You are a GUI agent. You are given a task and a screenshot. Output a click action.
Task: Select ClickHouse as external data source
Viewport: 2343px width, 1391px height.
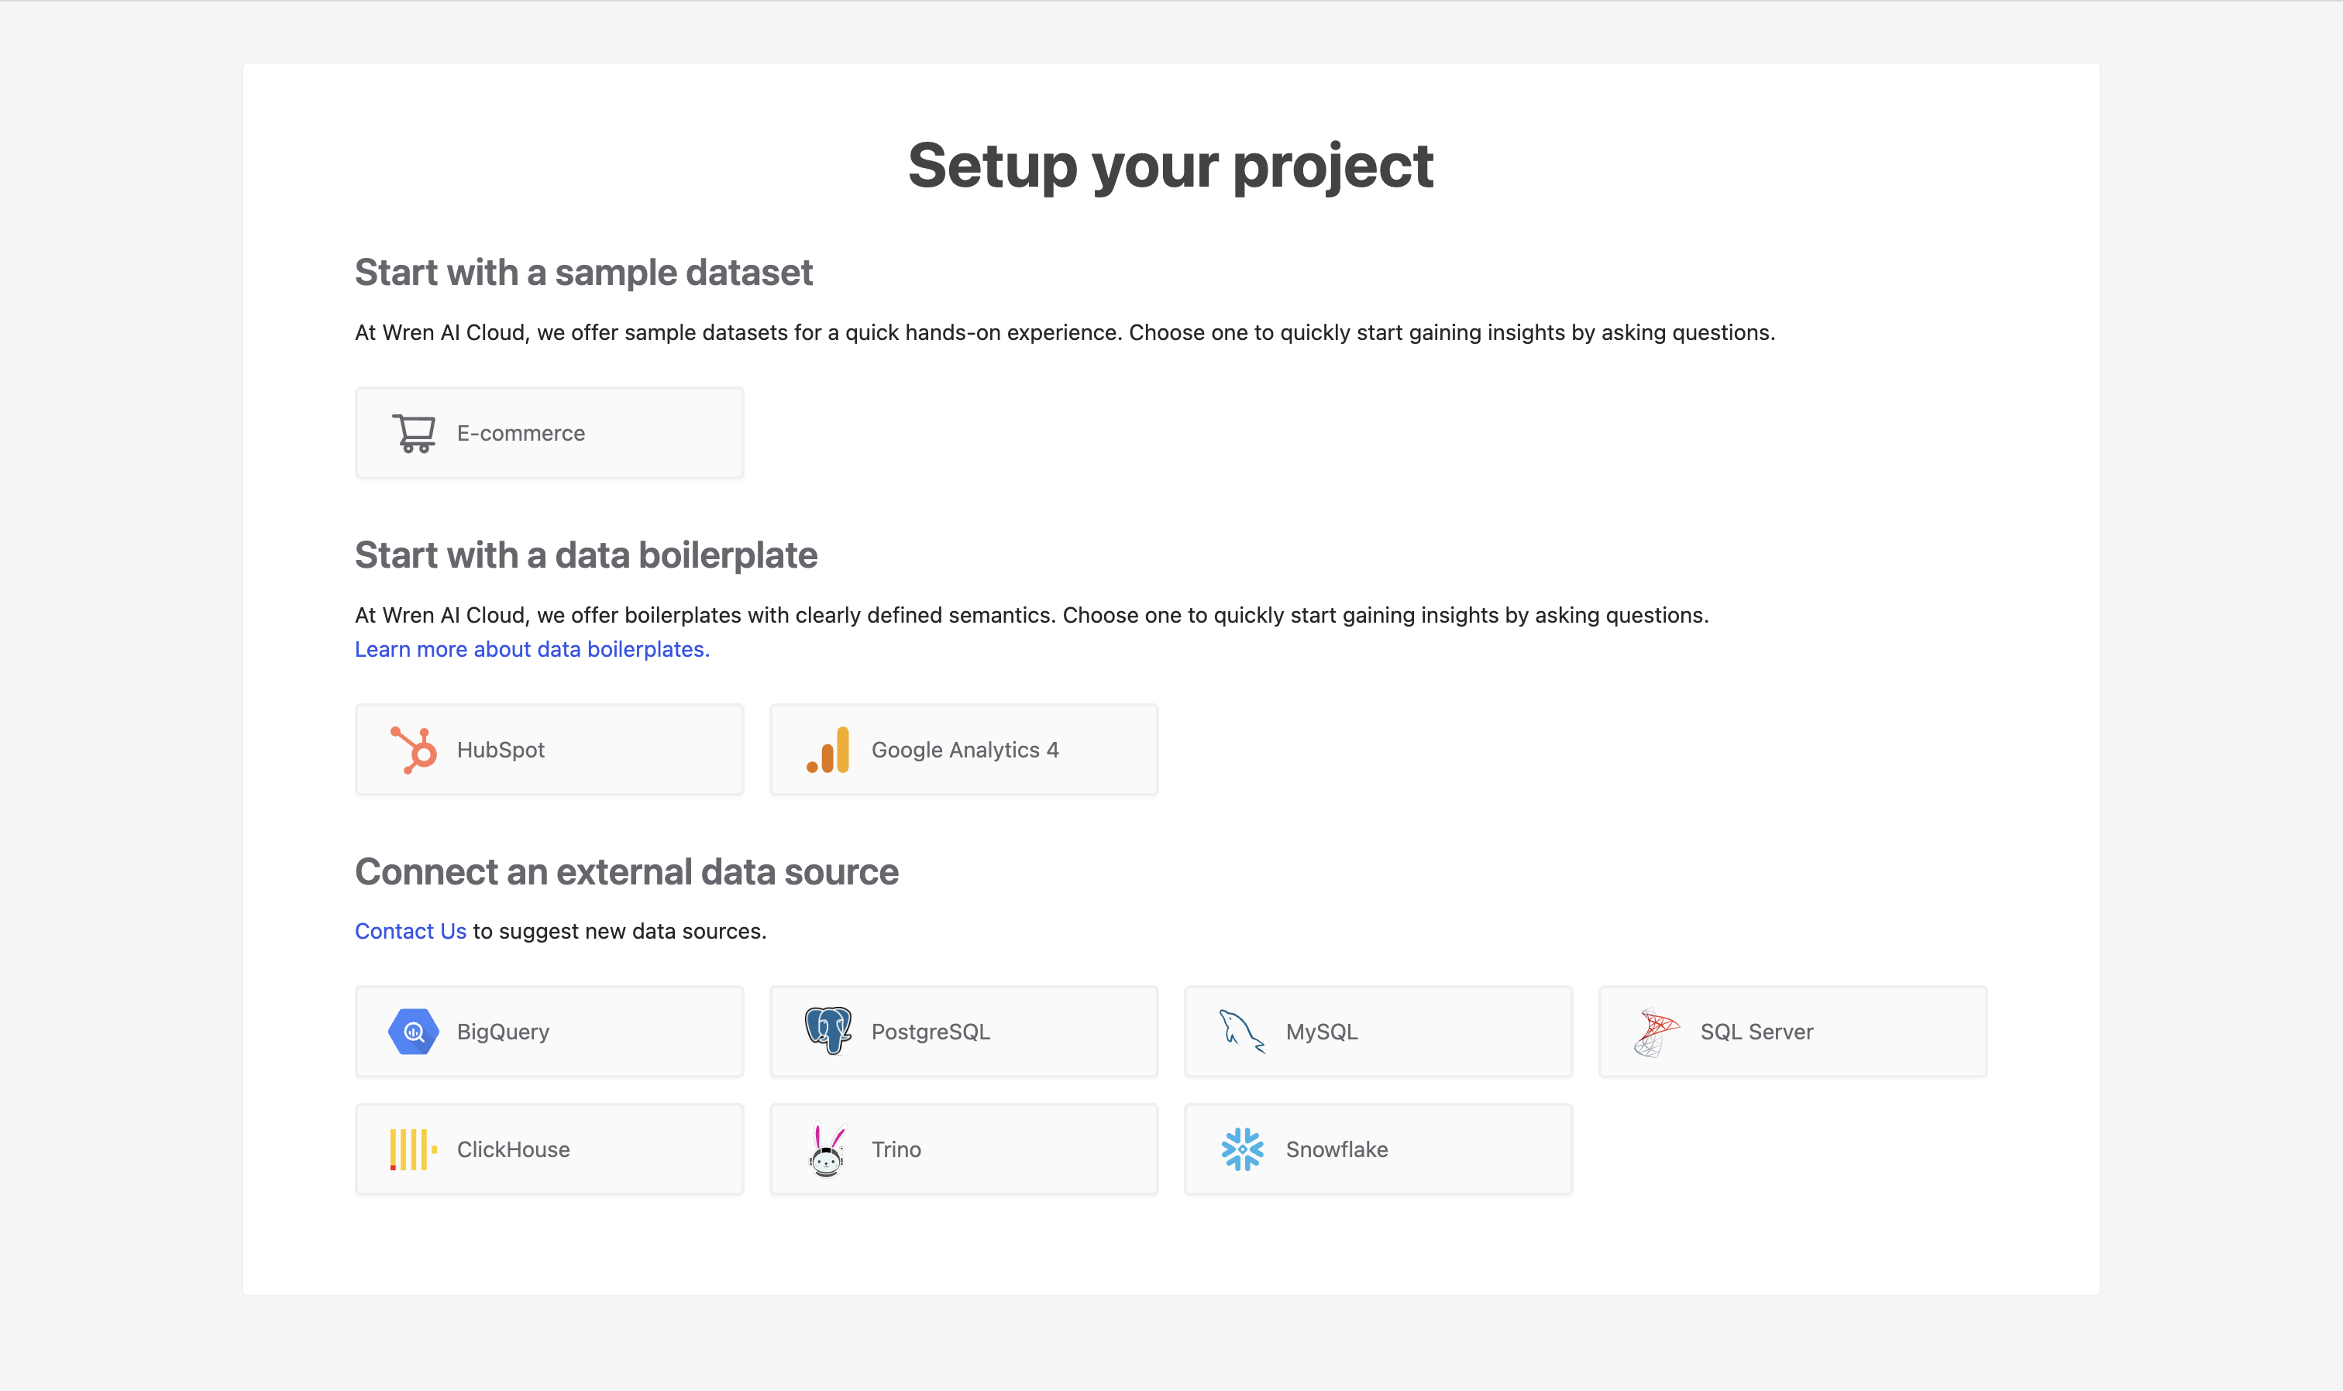tap(548, 1149)
